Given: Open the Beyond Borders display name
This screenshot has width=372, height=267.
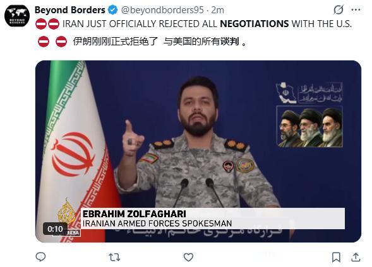Looking at the screenshot, I should pos(69,10).
